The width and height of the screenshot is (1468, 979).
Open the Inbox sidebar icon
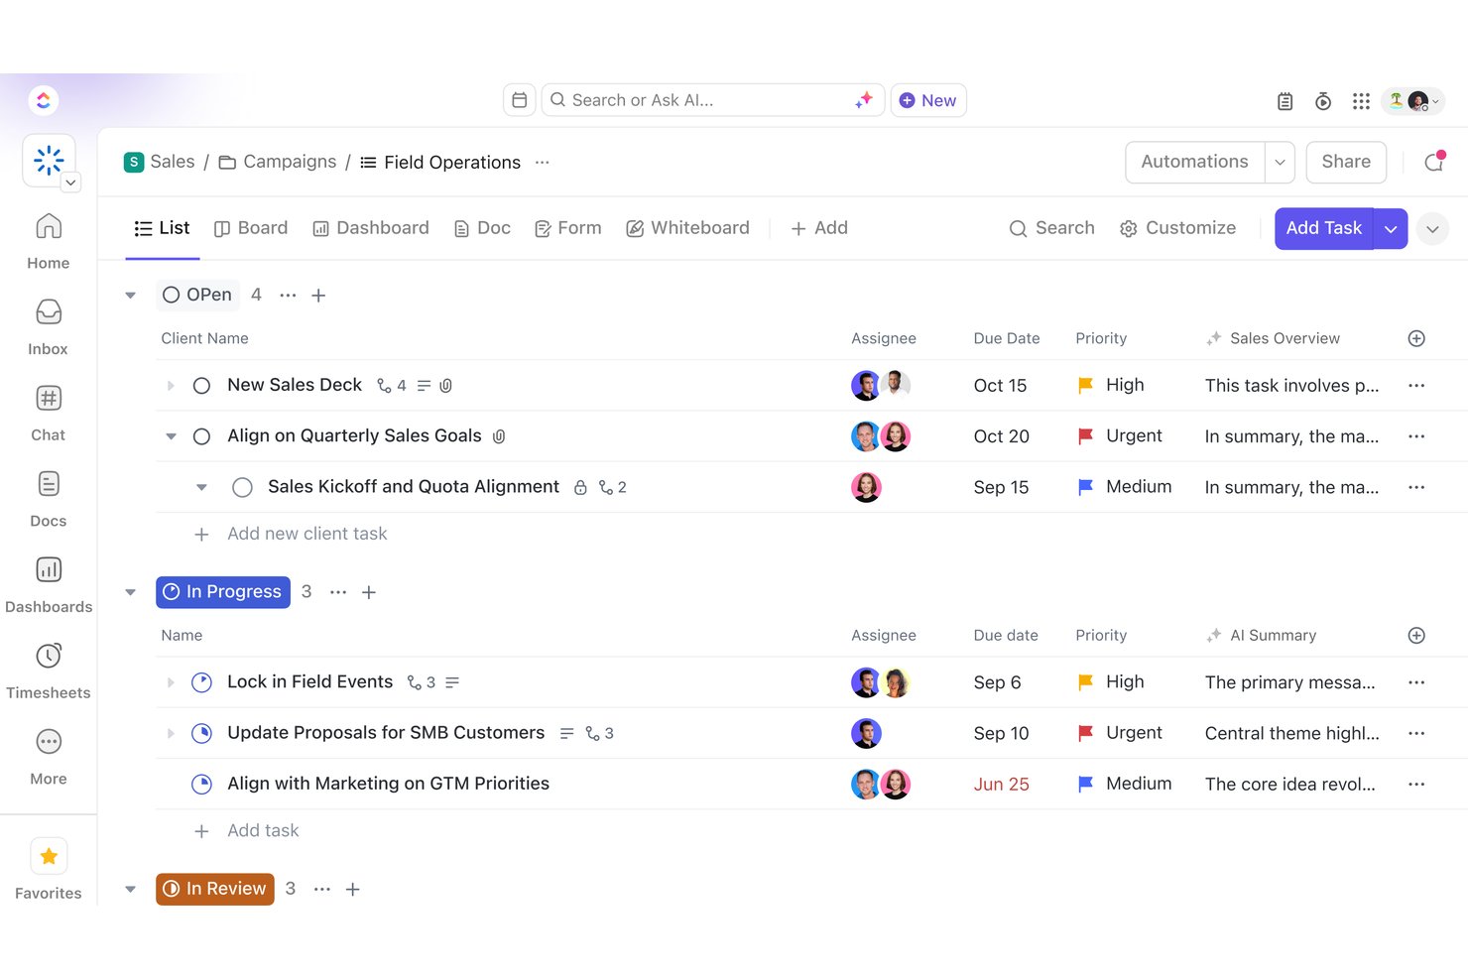pyautogui.click(x=49, y=312)
